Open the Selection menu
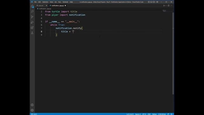The height and width of the screenshot is (115, 204). (x=45, y=2)
